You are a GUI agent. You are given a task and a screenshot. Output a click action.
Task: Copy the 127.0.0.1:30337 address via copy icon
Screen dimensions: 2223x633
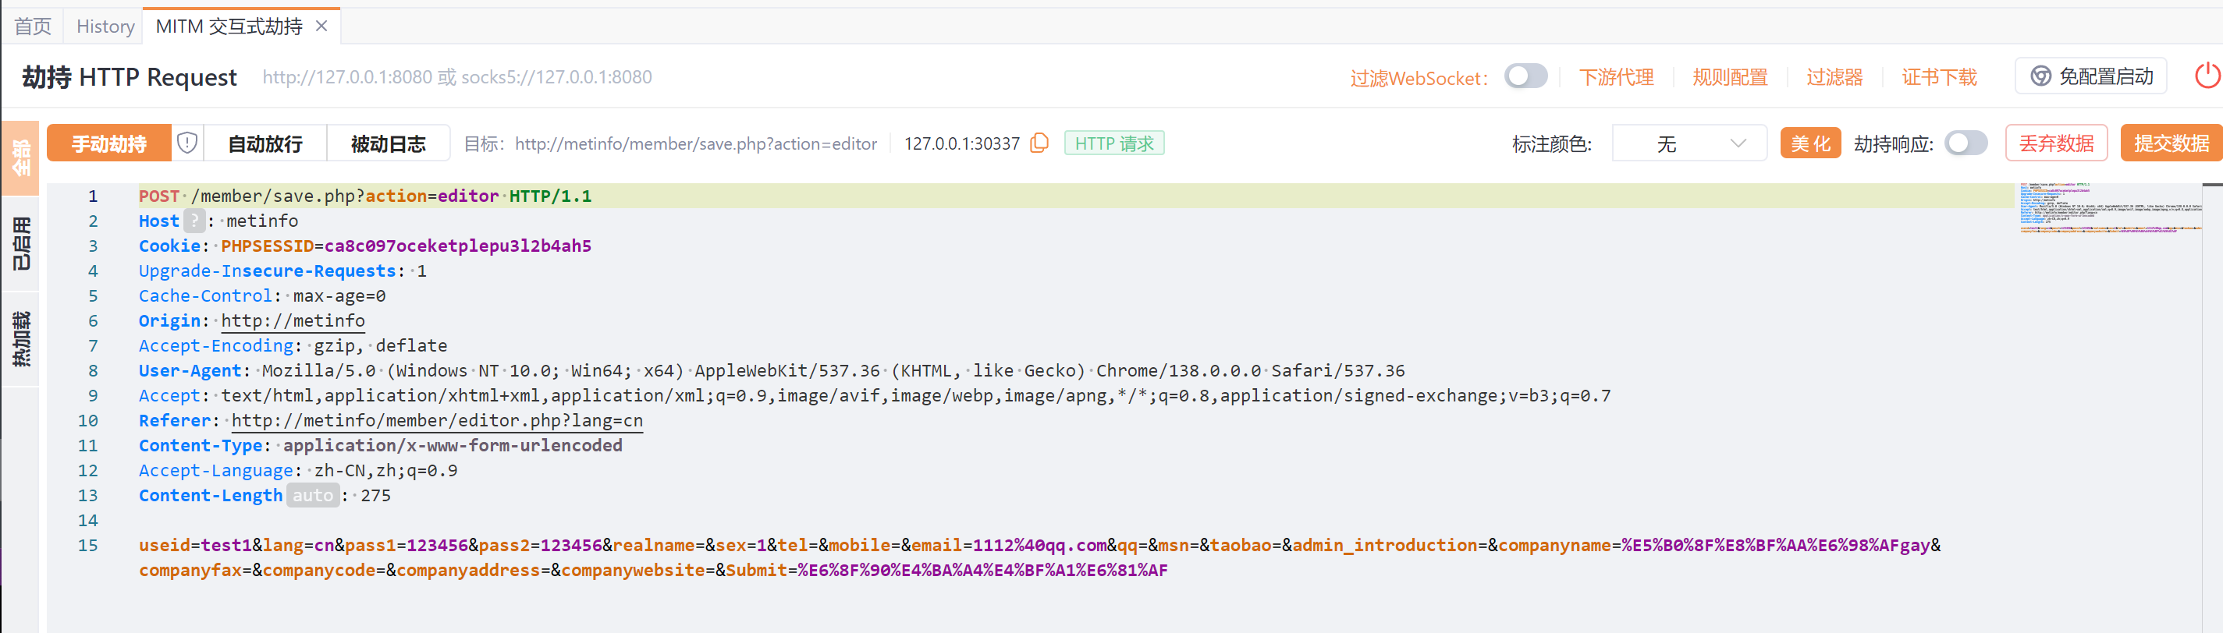tap(1040, 143)
